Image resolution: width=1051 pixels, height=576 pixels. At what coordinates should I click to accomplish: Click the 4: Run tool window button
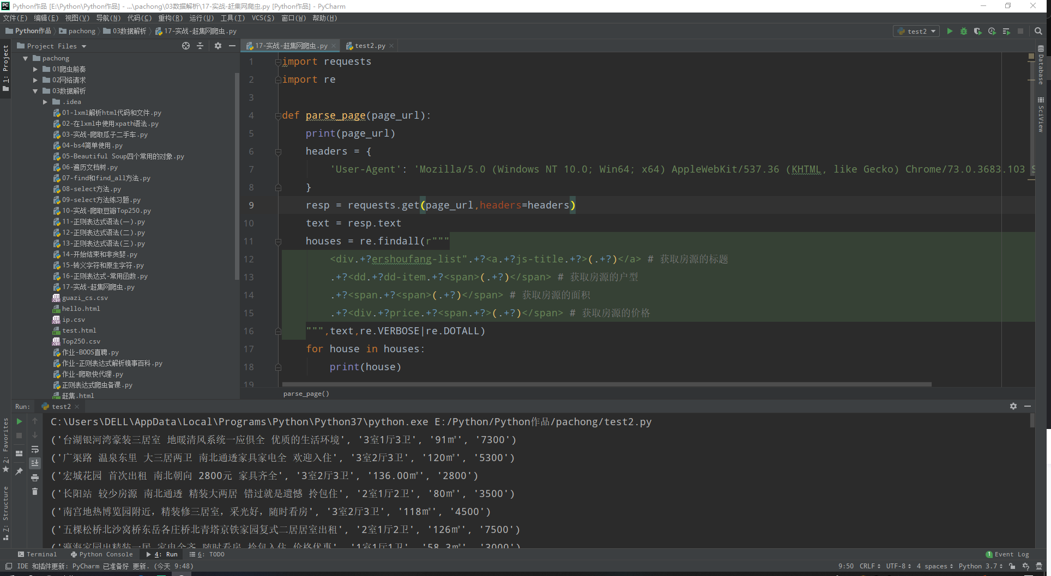(x=162, y=554)
